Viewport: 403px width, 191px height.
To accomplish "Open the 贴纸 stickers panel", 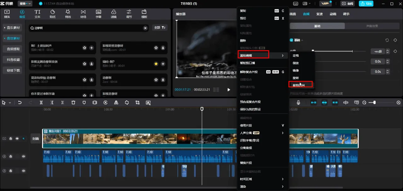I will [x=53, y=14].
